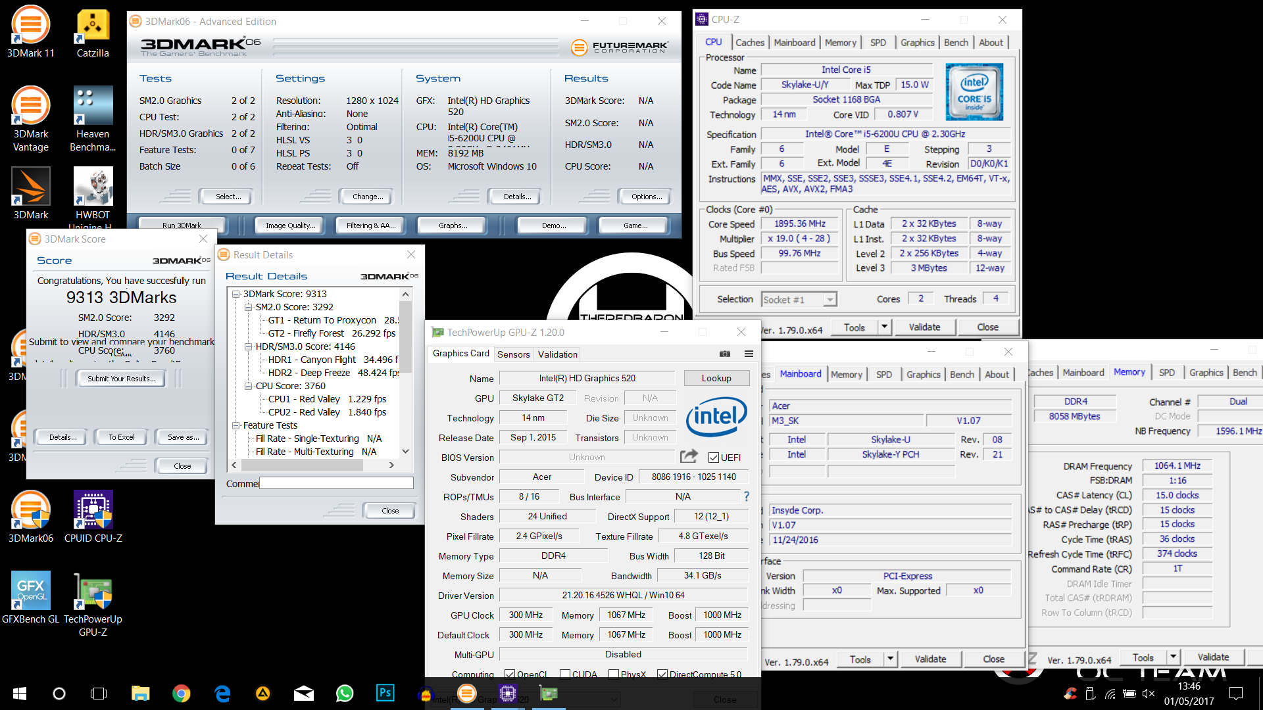1263x710 pixels.
Task: Click the Bus Interface question mark help
Action: click(746, 496)
